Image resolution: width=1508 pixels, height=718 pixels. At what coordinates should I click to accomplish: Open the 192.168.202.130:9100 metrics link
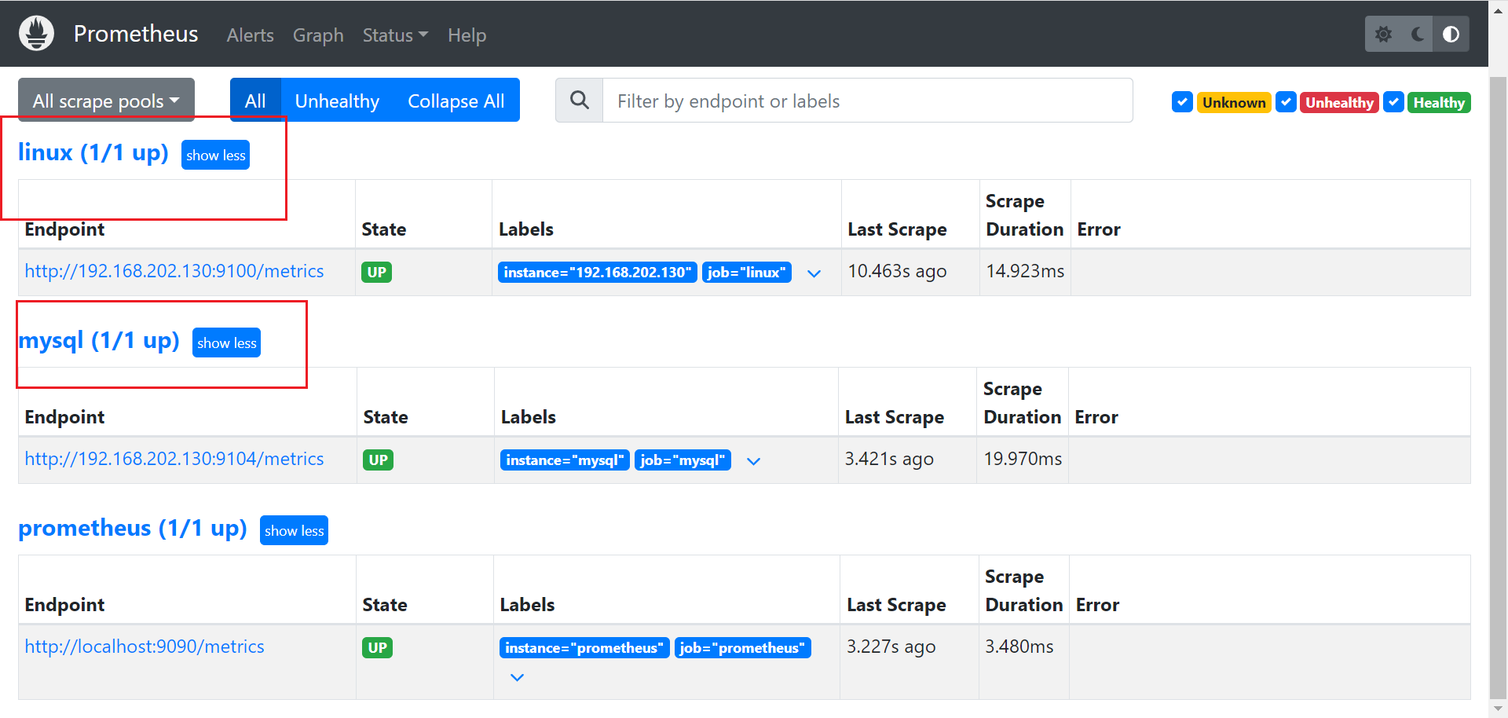pos(174,271)
